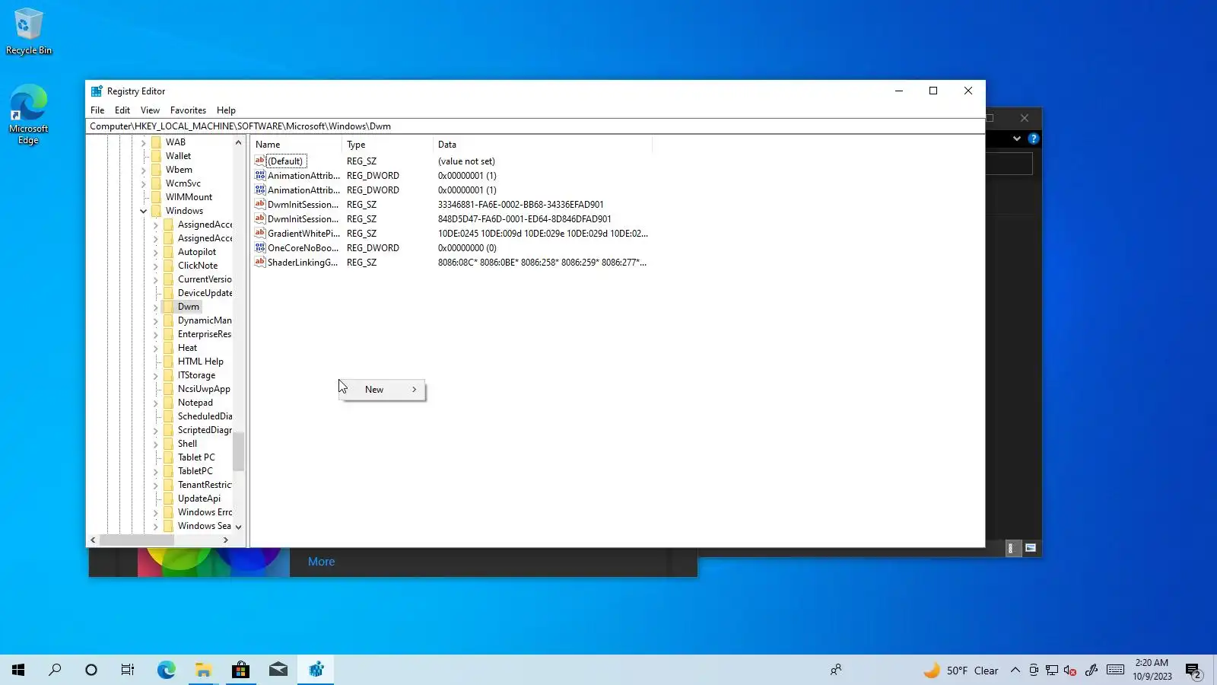Select the Heat folder icon in tree
The image size is (1217, 685).
point(168,348)
